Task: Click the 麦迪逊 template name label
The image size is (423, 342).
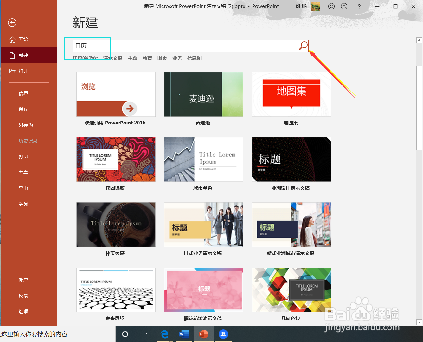Action: (x=203, y=123)
